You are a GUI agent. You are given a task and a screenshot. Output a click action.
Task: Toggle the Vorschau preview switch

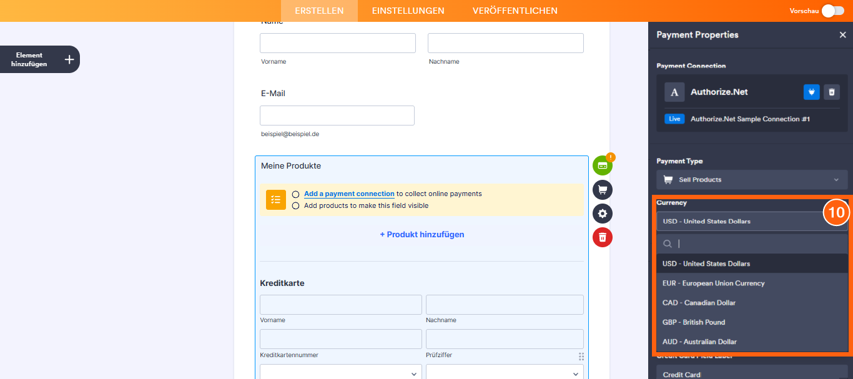pyautogui.click(x=832, y=11)
